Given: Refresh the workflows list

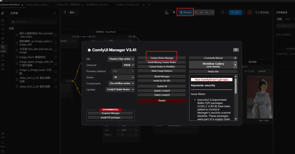Looking at the screenshot, I should (55, 13).
